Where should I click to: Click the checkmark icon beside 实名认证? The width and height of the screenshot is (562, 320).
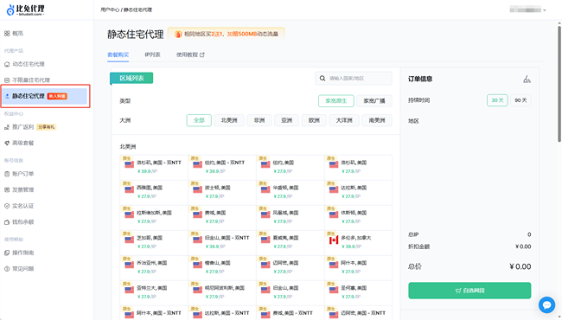coord(7,206)
